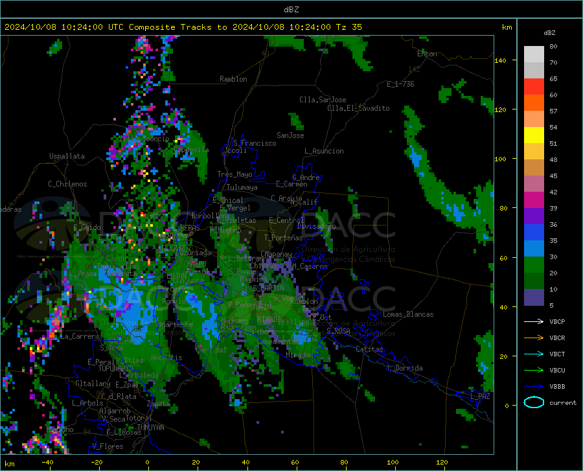Click the TUNUYAN place label
The width and height of the screenshot is (583, 471).
[x=150, y=427]
